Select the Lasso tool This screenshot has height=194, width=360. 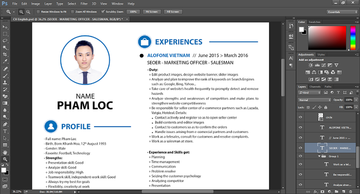5,41
